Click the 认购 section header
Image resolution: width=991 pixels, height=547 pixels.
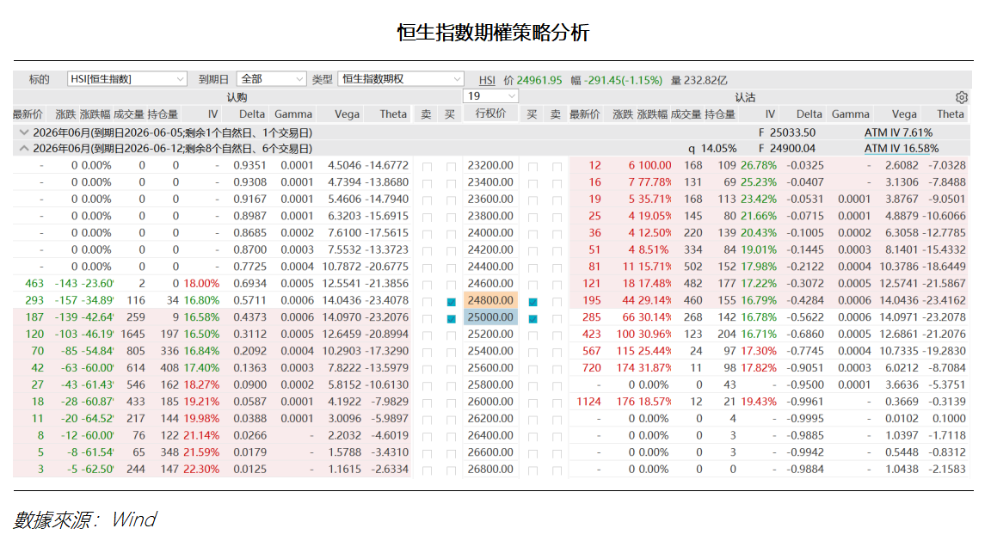[x=237, y=97]
